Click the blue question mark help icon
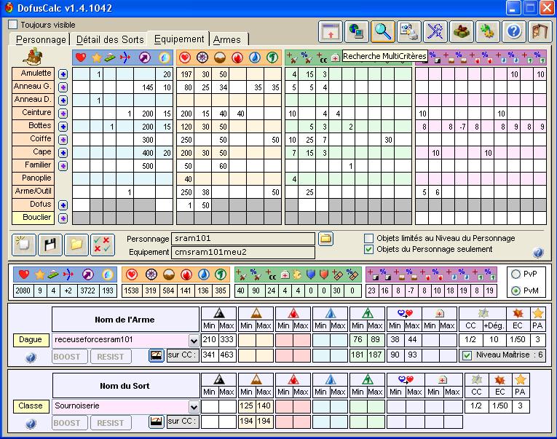Image resolution: width=557 pixels, height=439 pixels. click(514, 31)
